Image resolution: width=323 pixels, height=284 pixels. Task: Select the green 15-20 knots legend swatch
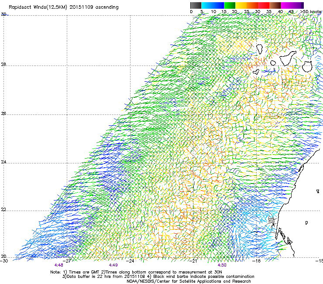coord(230,5)
